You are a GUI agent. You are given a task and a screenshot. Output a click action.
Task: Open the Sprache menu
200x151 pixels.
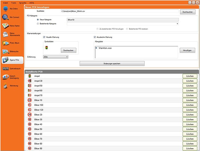[23, 2]
